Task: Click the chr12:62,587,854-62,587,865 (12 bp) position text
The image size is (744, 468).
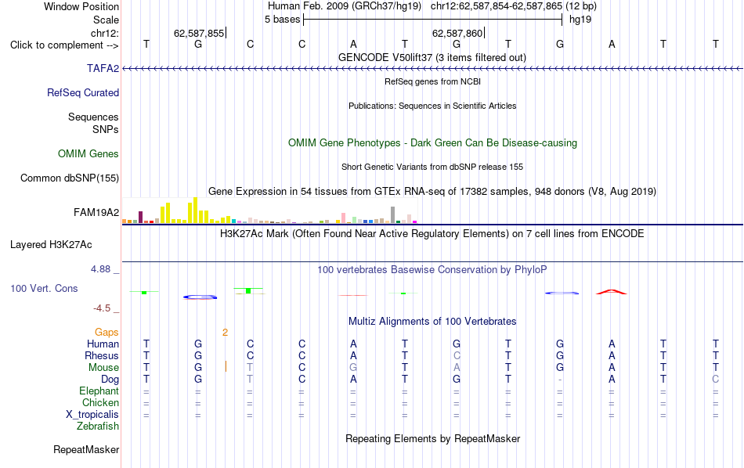Action: tap(514, 6)
